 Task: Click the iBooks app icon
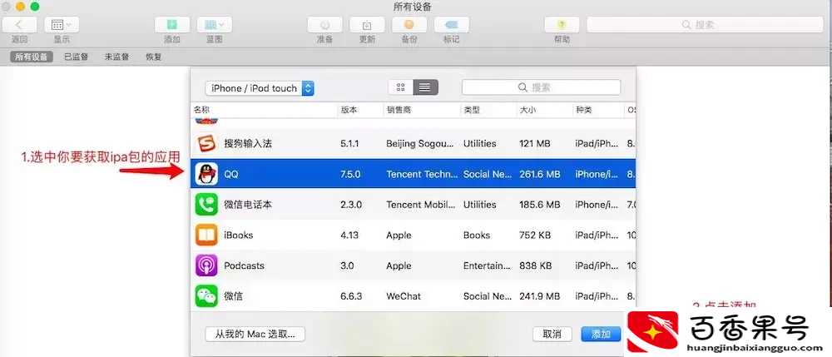click(x=206, y=235)
